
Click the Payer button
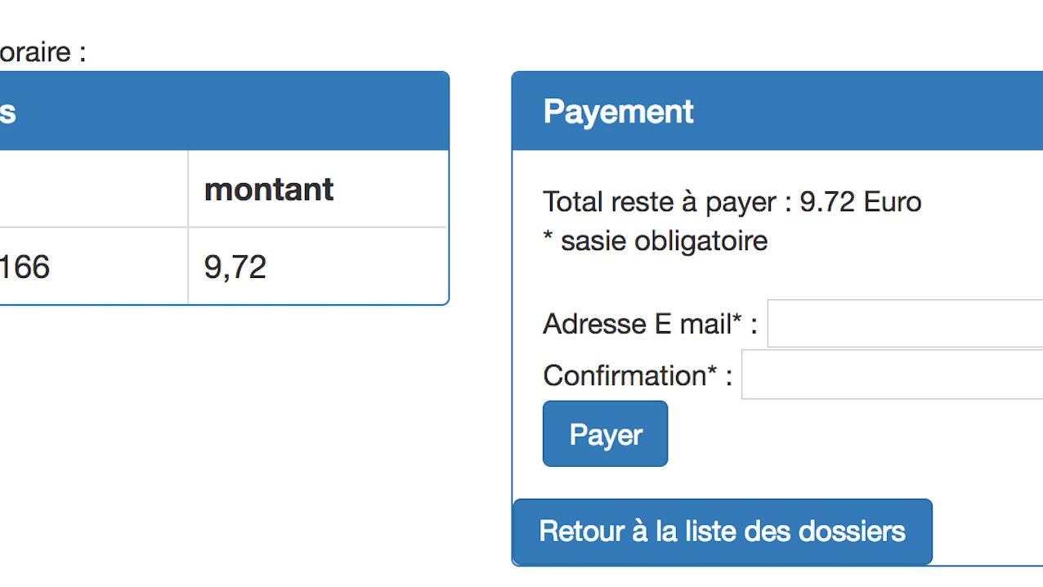tap(605, 434)
